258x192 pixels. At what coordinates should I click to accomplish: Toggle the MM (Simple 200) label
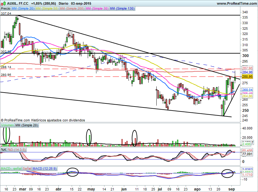71,8
